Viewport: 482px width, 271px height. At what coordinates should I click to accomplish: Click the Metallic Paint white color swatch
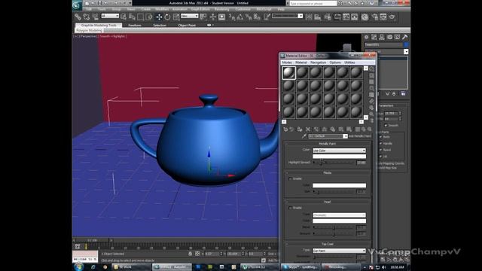tap(339, 157)
